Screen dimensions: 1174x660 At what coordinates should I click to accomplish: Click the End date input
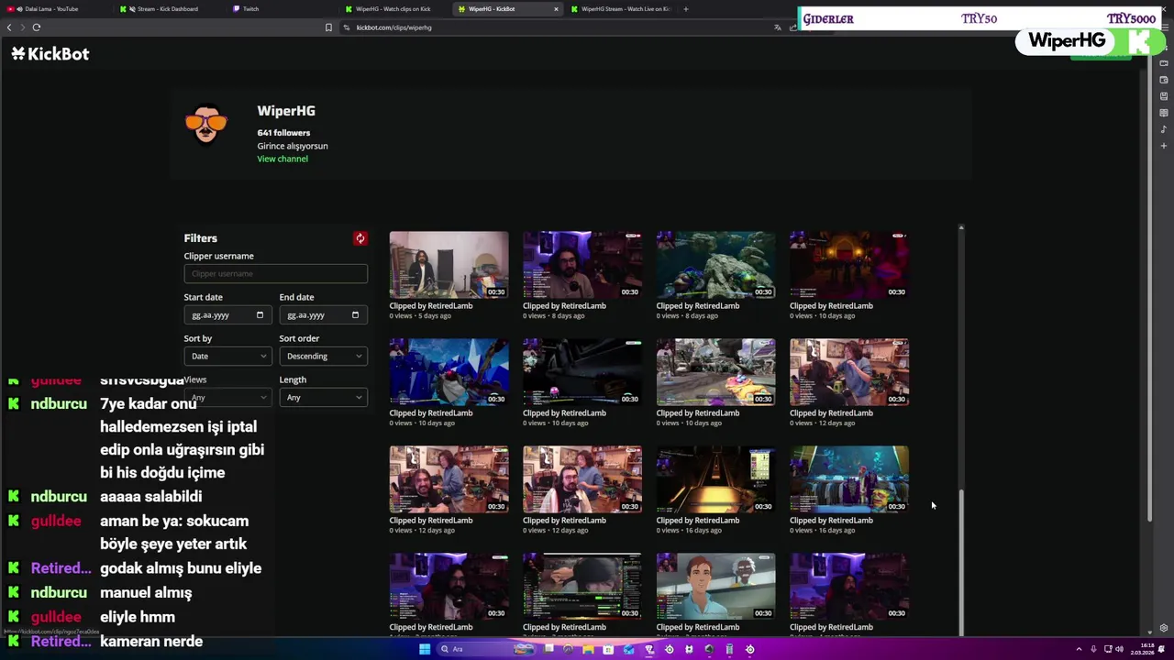coord(323,315)
